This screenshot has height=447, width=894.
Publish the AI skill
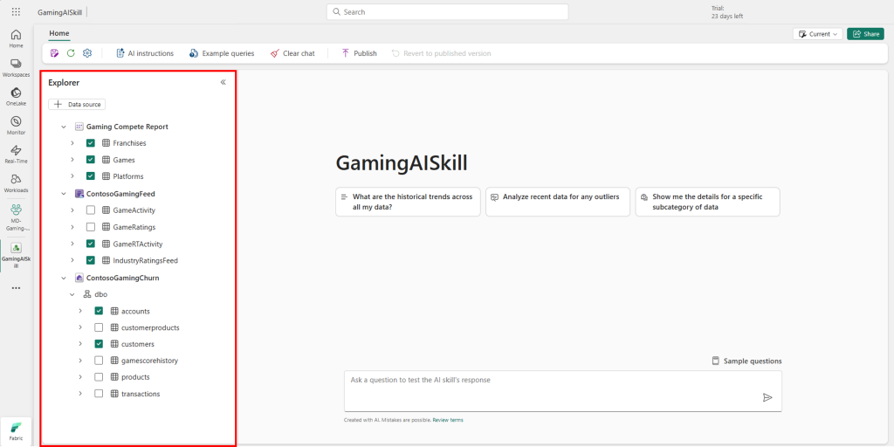pyautogui.click(x=359, y=53)
